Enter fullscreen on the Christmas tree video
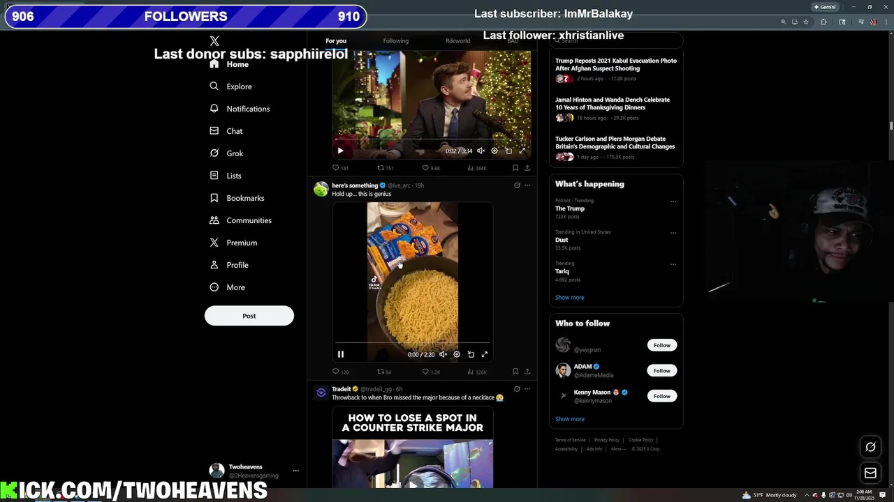This screenshot has height=502, width=894. tap(522, 151)
